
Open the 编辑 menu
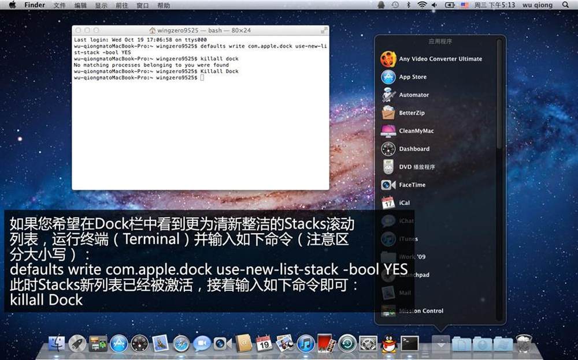click(x=80, y=5)
